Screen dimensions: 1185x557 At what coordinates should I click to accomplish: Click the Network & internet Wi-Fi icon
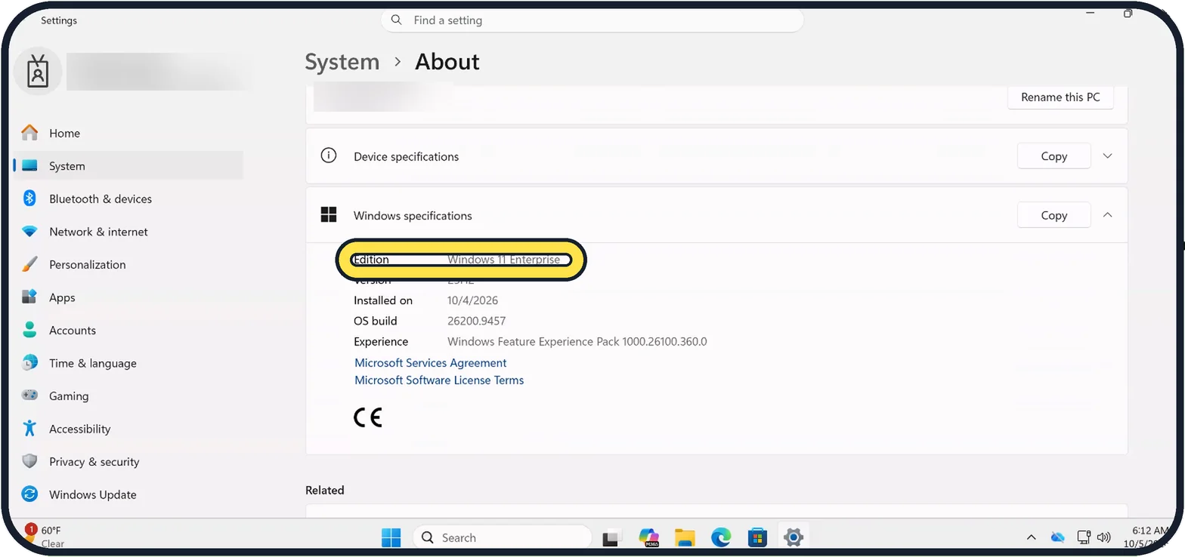(x=29, y=232)
